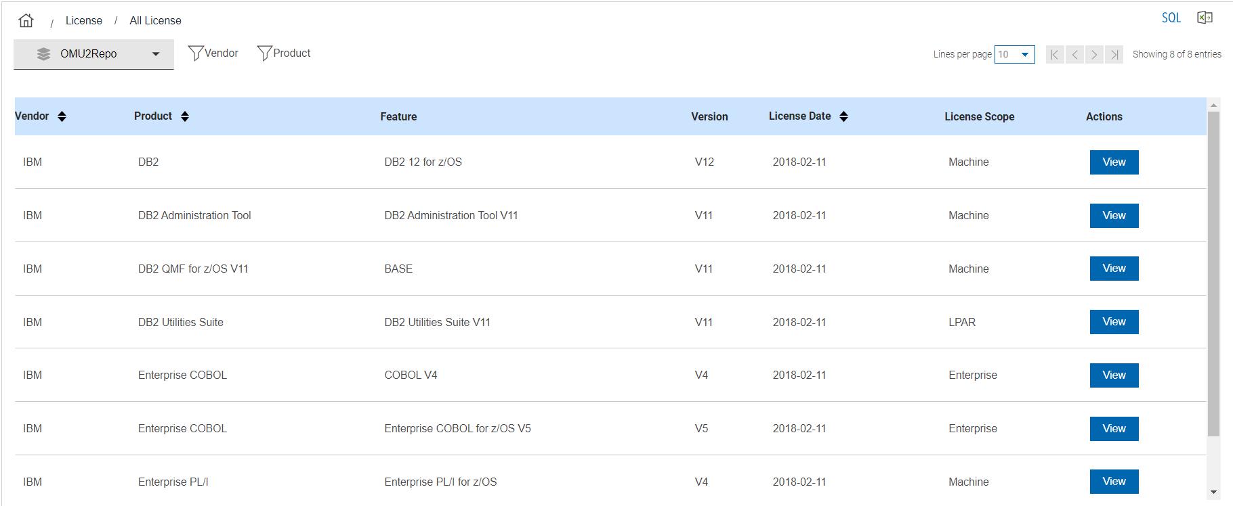The image size is (1233, 506).
Task: View the DB2 12 for z/OS license
Action: tap(1114, 162)
